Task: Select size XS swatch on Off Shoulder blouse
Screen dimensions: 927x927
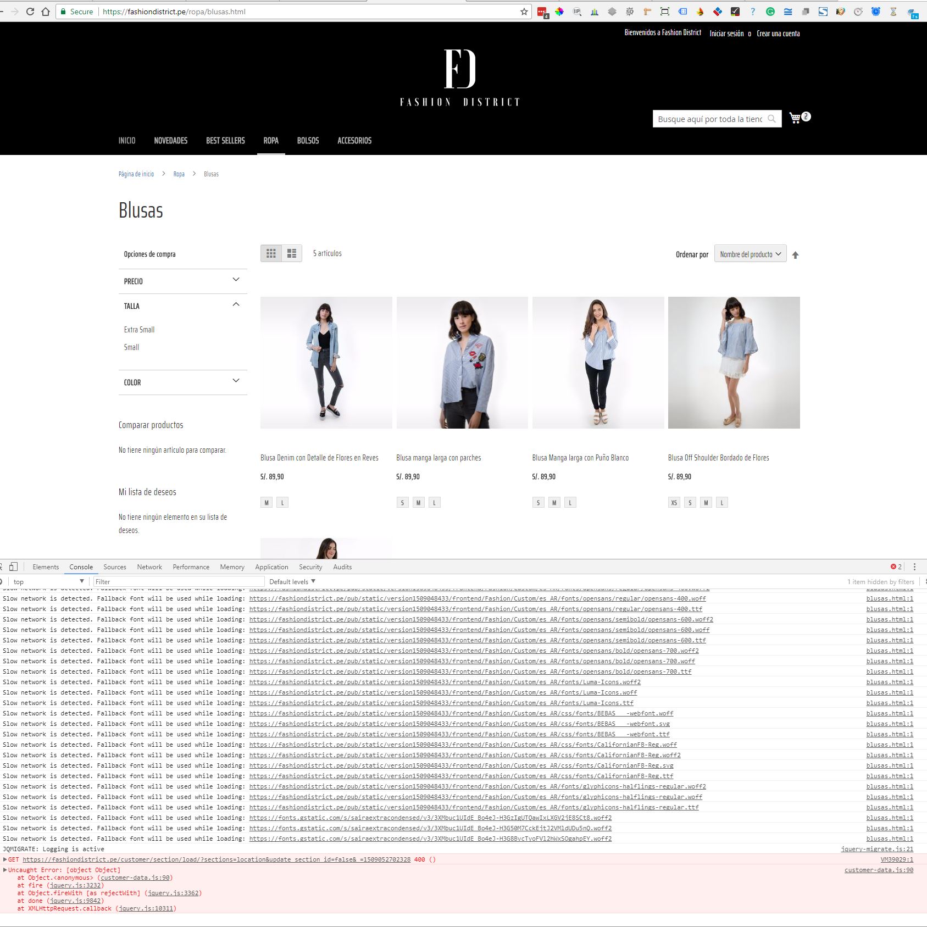Action: [674, 502]
